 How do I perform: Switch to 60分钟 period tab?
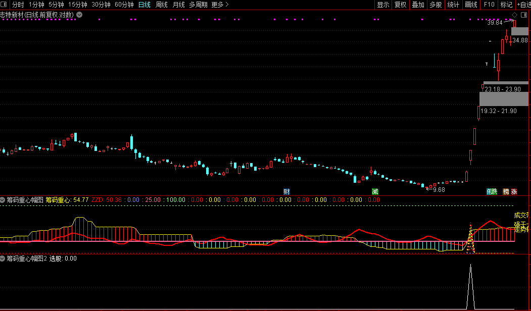[x=124, y=5]
